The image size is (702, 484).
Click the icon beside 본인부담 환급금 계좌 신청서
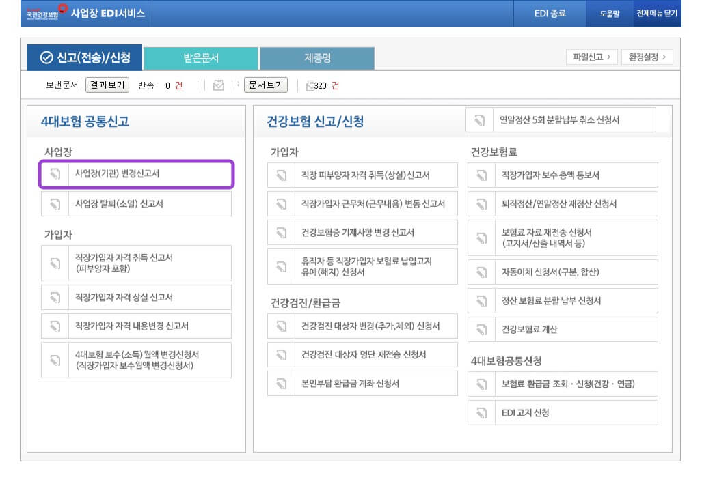pyautogui.click(x=281, y=384)
